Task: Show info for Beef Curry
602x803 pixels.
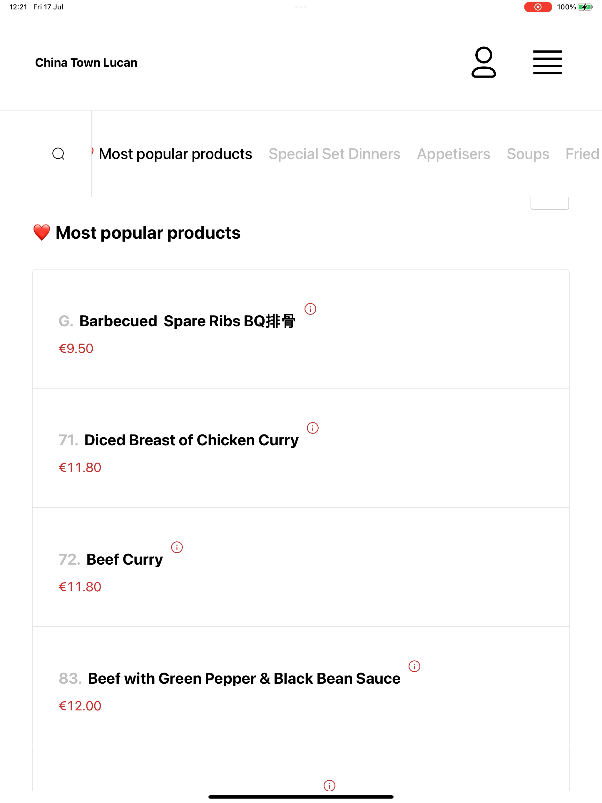Action: click(x=177, y=547)
